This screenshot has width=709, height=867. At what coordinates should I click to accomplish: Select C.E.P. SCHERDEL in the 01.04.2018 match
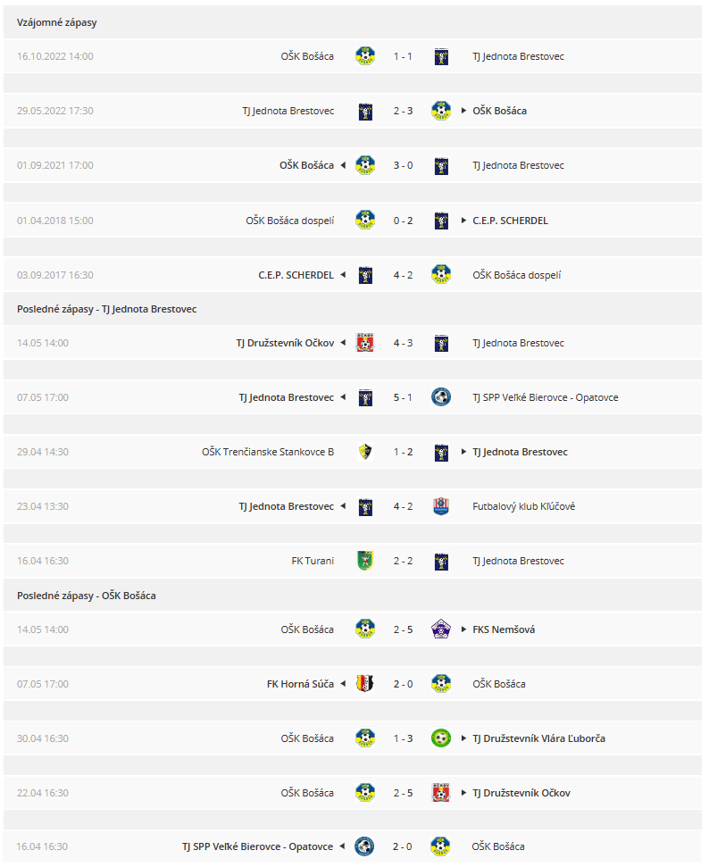[x=511, y=221]
